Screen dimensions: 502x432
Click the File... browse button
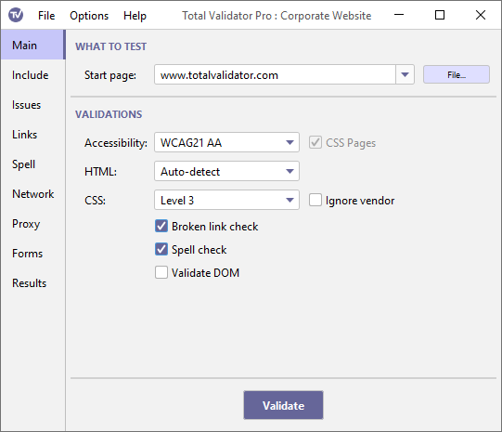click(x=457, y=74)
